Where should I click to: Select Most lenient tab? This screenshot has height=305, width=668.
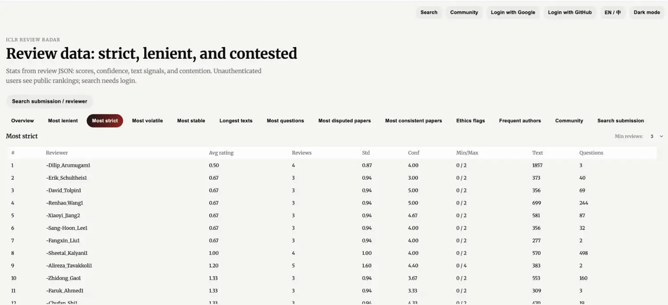(x=63, y=121)
